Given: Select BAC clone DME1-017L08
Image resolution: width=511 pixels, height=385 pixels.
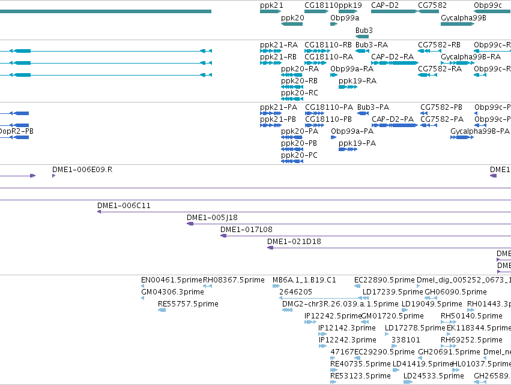Looking at the screenshot, I should coord(366,236).
